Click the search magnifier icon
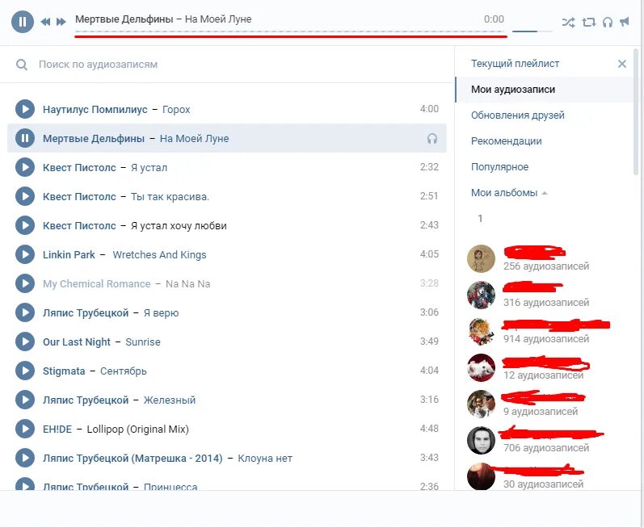This screenshot has height=528, width=644. point(22,65)
